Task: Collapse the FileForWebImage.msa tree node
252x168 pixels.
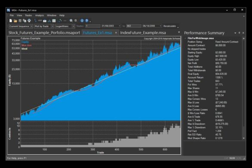Action: click(x=185, y=38)
